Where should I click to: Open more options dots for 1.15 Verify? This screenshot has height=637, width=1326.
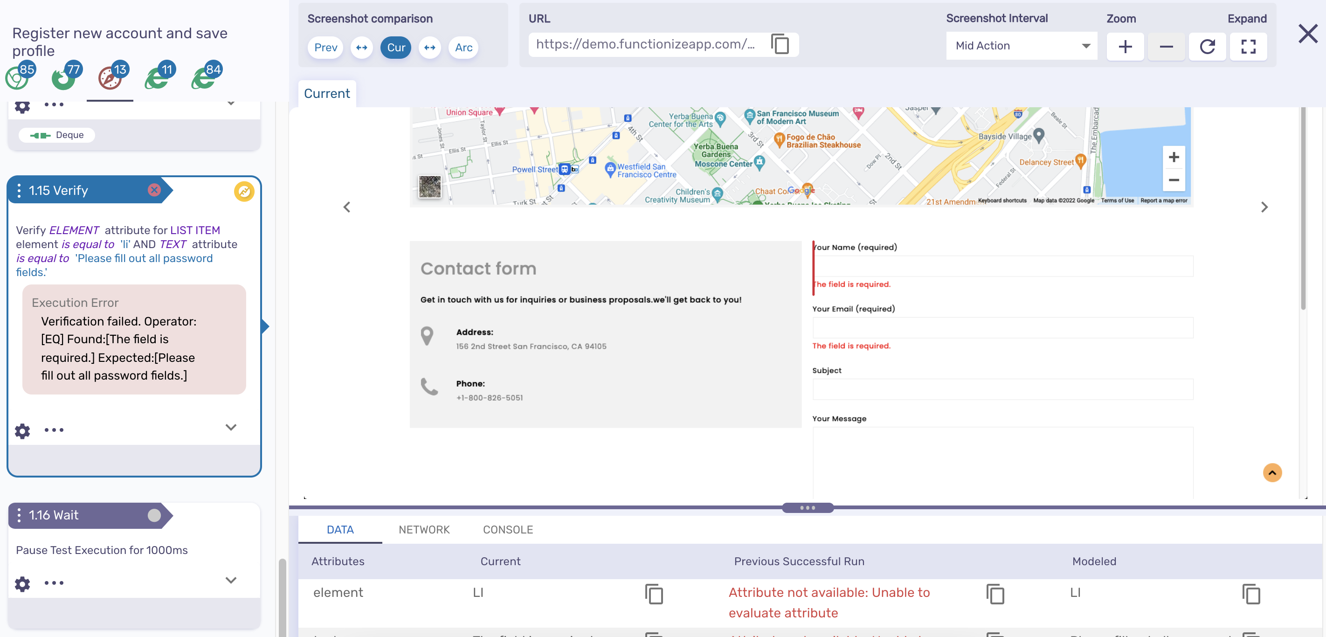[x=54, y=430]
